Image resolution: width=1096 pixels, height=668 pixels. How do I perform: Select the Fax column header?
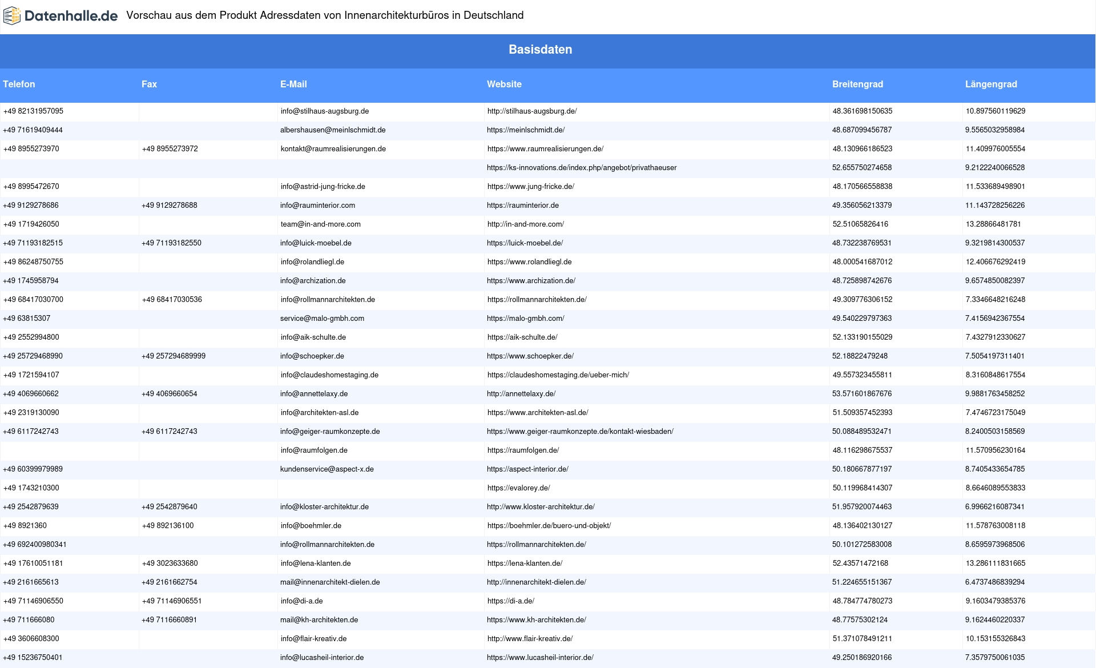(x=149, y=84)
